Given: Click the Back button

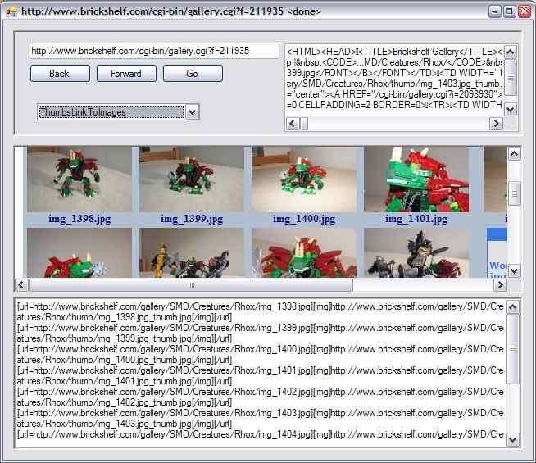Looking at the screenshot, I should pyautogui.click(x=59, y=74).
